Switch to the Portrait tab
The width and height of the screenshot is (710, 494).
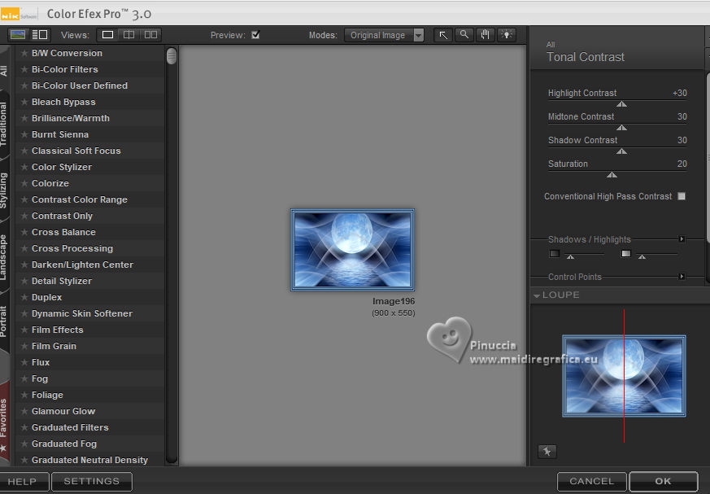[3, 321]
